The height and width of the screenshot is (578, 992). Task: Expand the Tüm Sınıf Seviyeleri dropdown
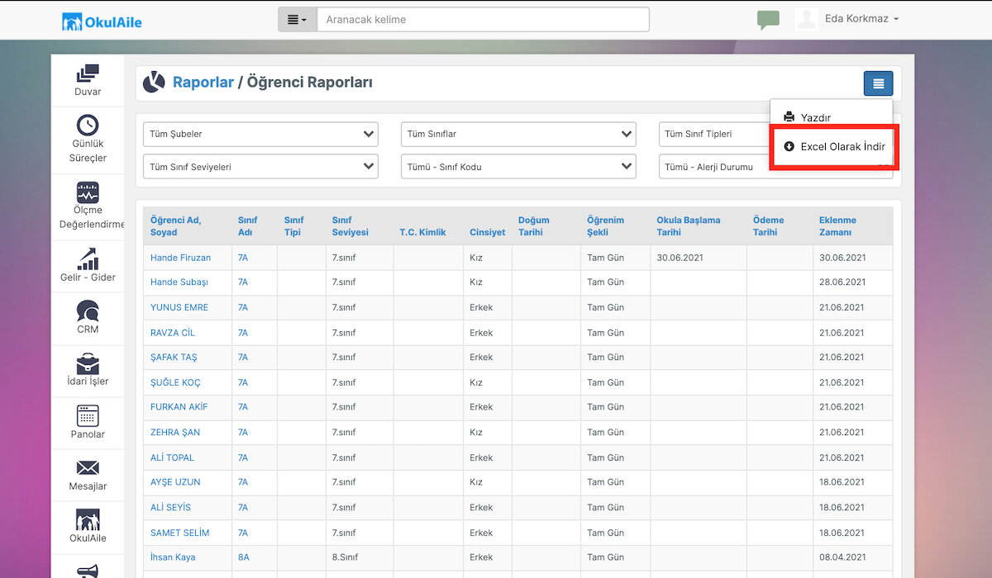[260, 167]
